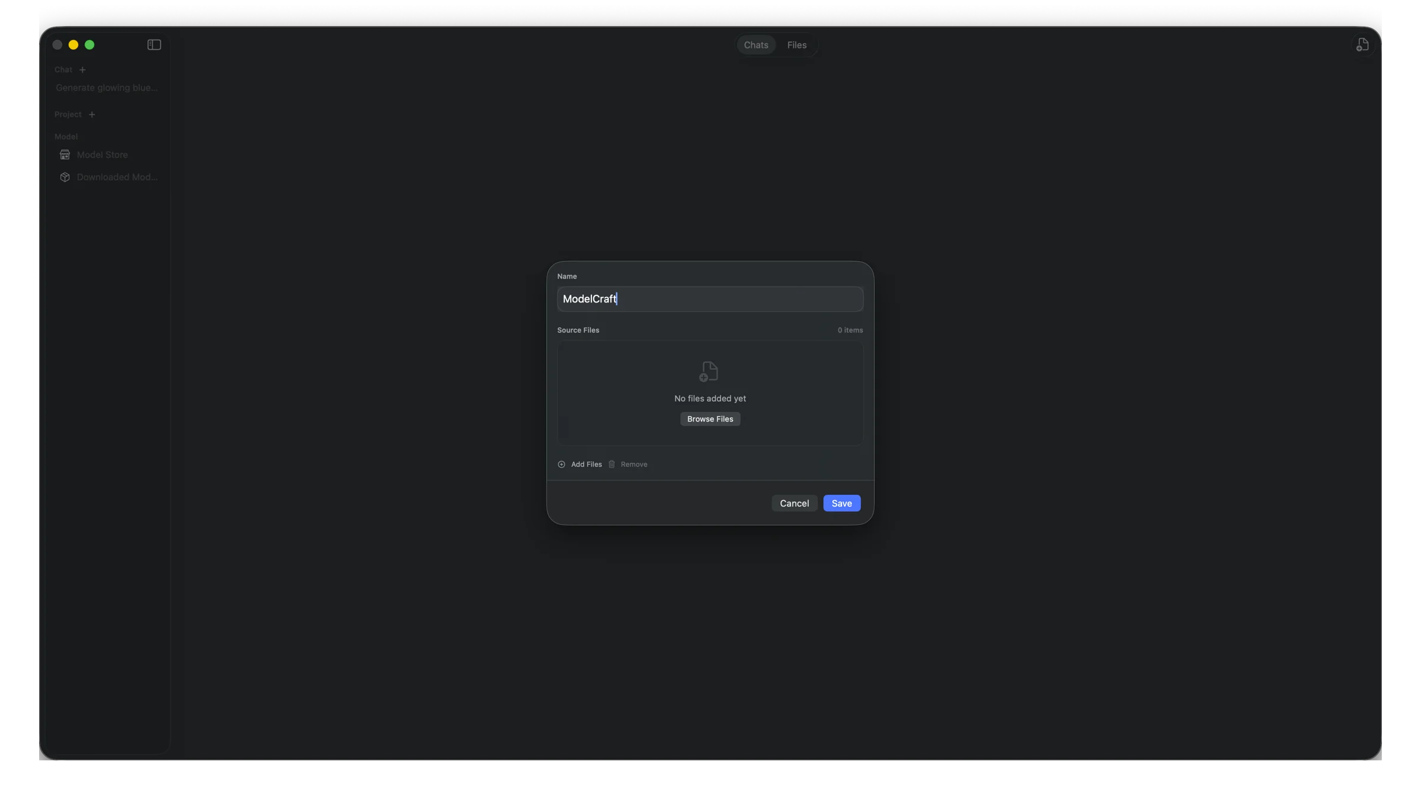Open the Downloaded Models cube icon
This screenshot has width=1421, height=812.
point(65,178)
